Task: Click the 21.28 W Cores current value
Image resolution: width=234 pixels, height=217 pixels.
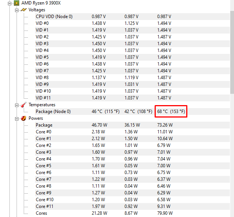Action: click(x=99, y=213)
